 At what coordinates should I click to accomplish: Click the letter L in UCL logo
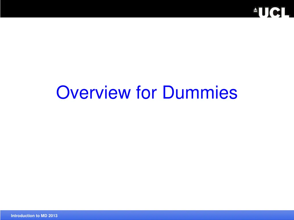click(x=285, y=13)
